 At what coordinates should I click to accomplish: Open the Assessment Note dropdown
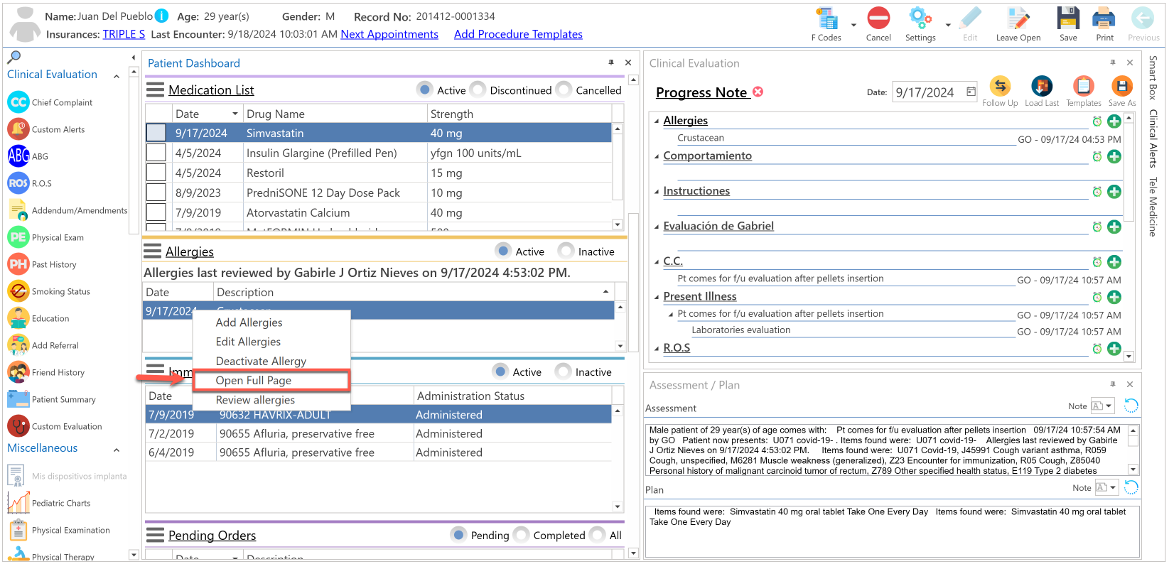tap(1109, 406)
